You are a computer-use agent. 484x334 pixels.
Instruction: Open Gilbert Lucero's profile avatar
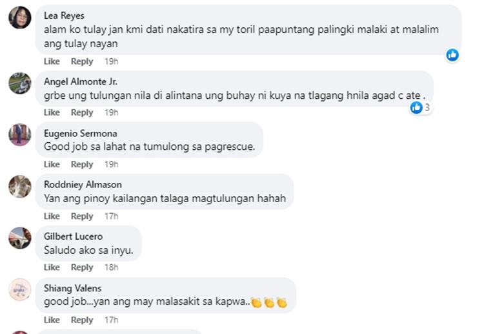[20, 238]
